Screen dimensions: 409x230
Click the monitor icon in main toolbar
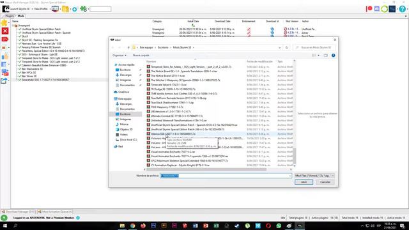(x=55, y=9)
